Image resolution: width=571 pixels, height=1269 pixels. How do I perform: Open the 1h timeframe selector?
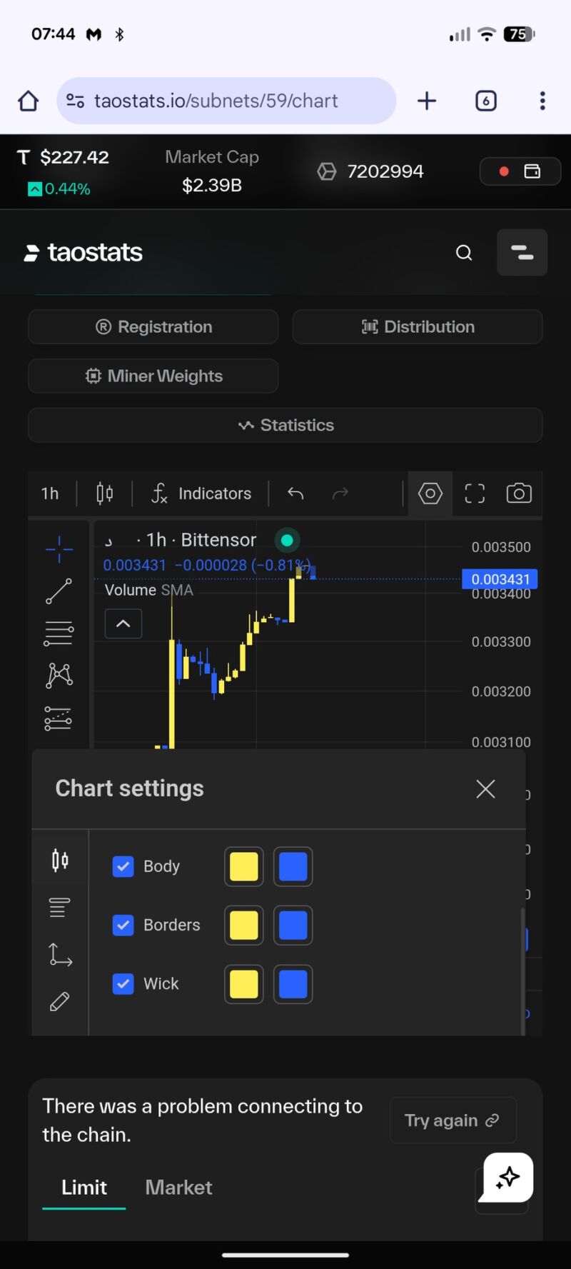(x=50, y=493)
